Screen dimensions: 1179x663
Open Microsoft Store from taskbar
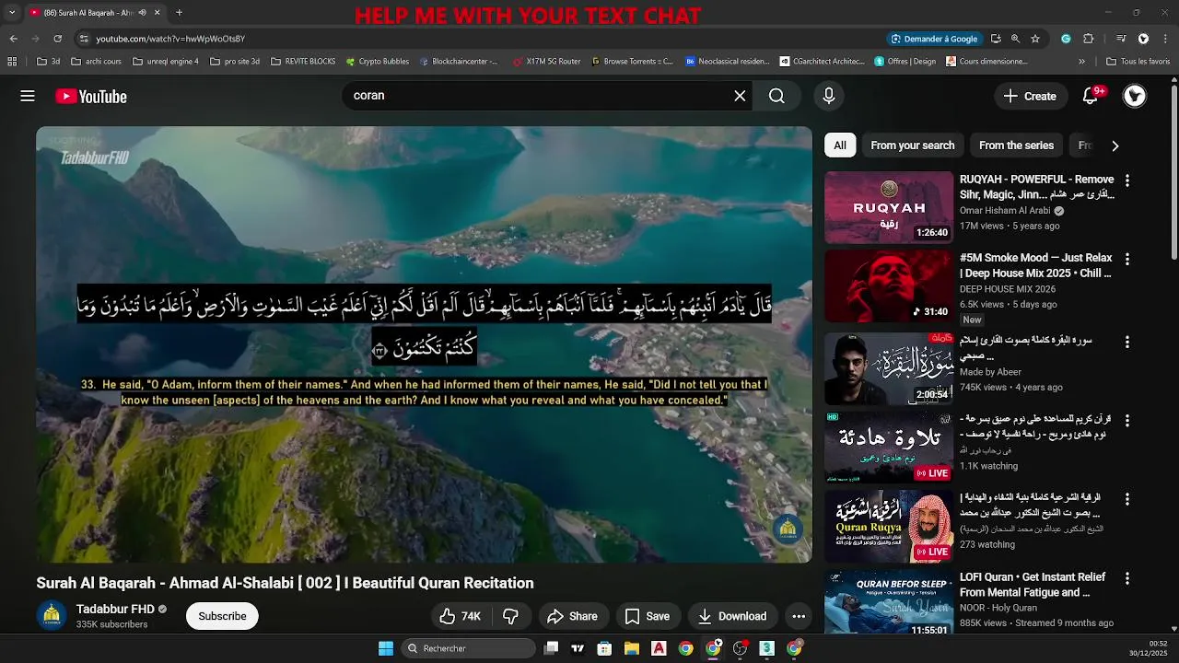click(604, 648)
